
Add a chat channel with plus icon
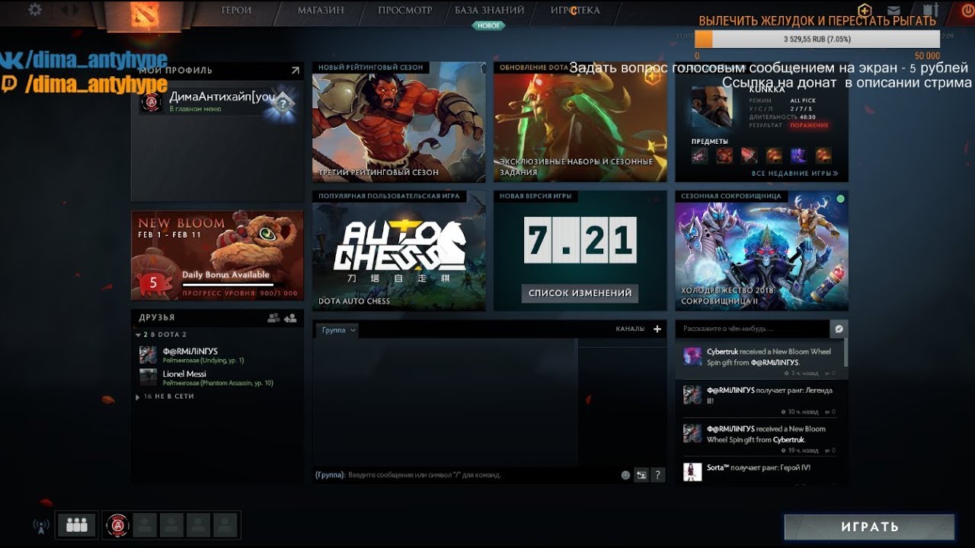(657, 329)
